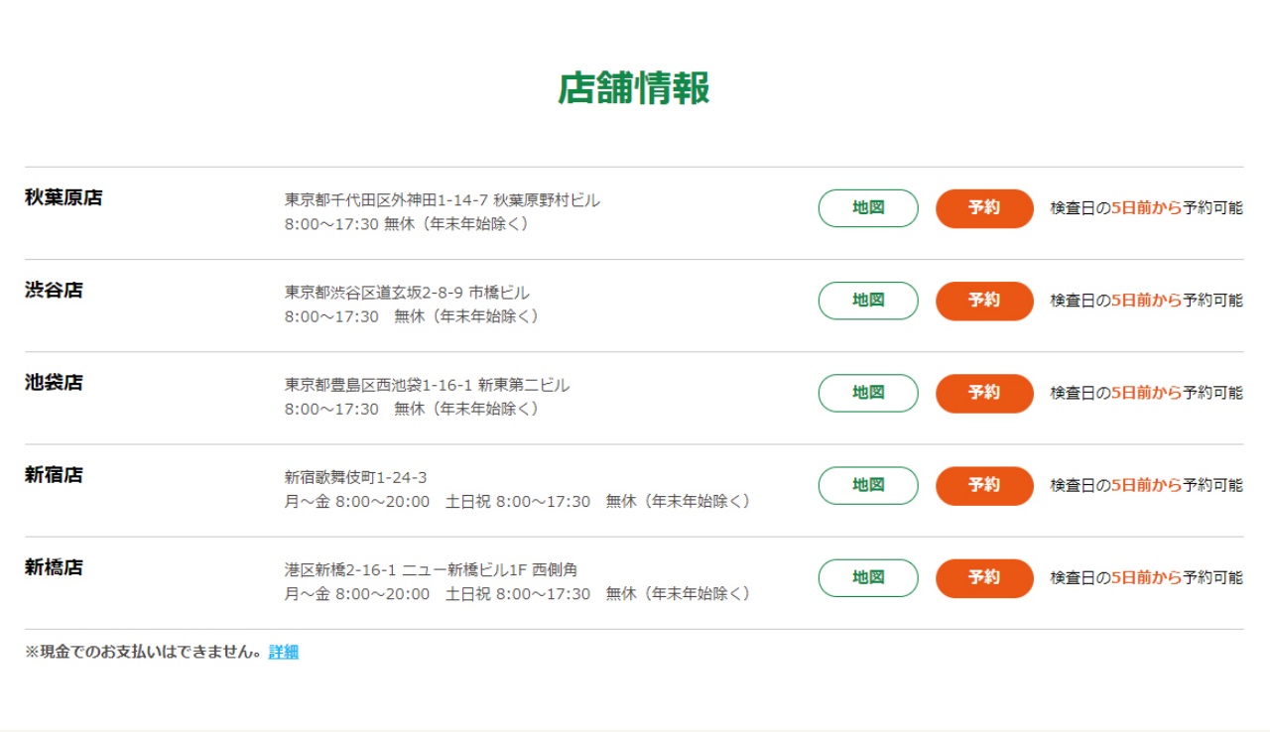Open the 詳細 link about cash payment
The width and height of the screenshot is (1270, 732).
284,653
